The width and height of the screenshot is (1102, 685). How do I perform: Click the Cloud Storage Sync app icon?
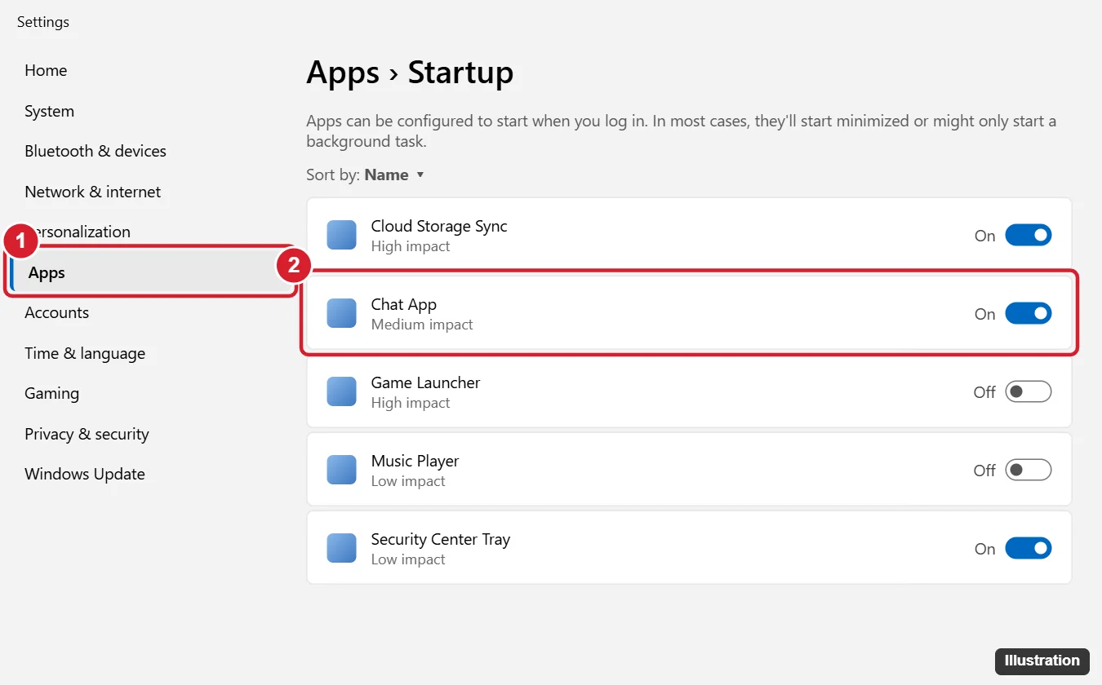pyautogui.click(x=341, y=235)
